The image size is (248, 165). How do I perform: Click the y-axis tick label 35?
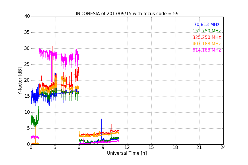[27, 32]
